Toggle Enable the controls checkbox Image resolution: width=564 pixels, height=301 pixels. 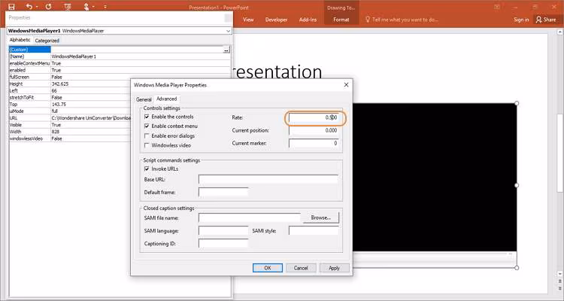click(x=147, y=117)
